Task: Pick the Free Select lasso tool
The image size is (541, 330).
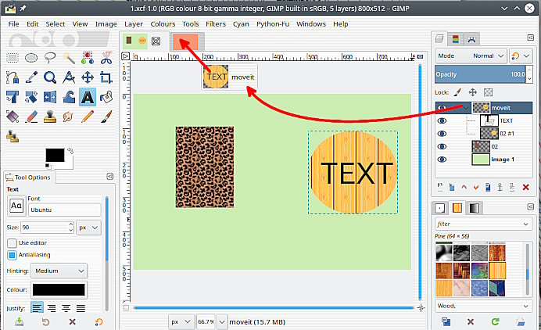Action: [x=50, y=57]
